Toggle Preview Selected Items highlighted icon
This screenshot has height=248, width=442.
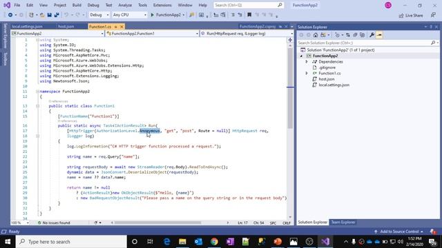pyautogui.click(x=379, y=35)
